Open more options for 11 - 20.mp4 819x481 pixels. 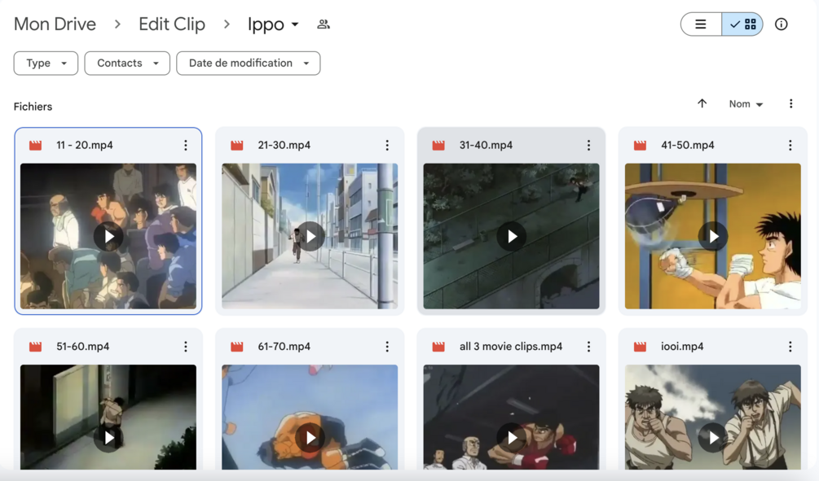pyautogui.click(x=186, y=146)
